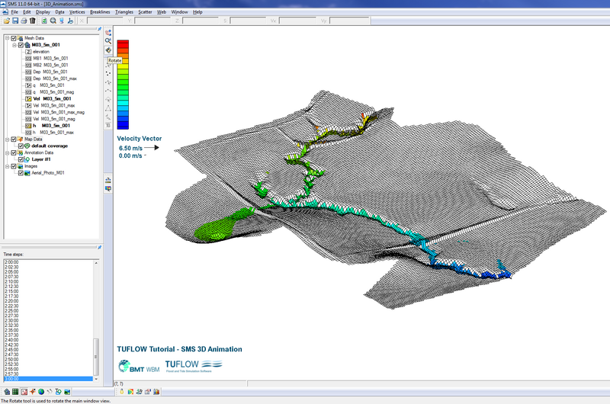Click the Z coordinate input field
This screenshot has height=404, width=610.
coord(201,21)
